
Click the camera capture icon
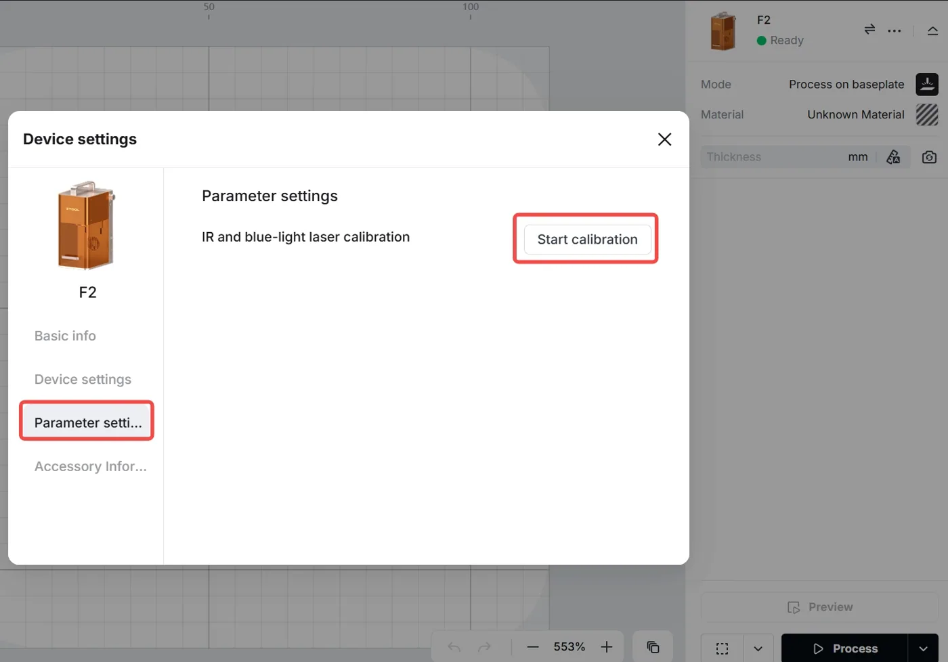coord(929,157)
